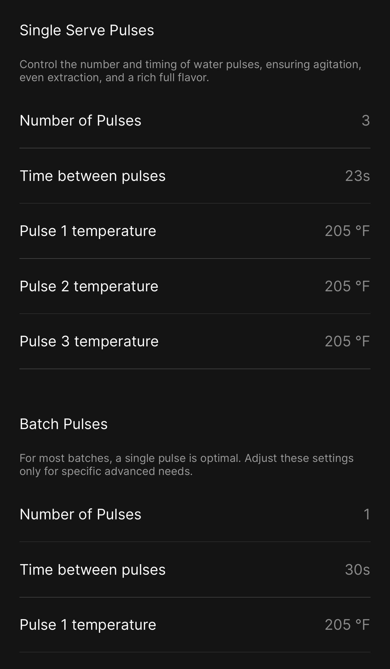Open Single Serve Time between pulses row
Screen dimensions: 390x669
93,176
